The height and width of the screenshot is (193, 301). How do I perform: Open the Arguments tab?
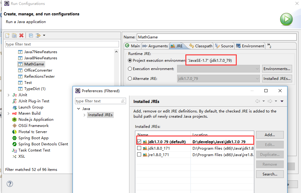click(155, 46)
